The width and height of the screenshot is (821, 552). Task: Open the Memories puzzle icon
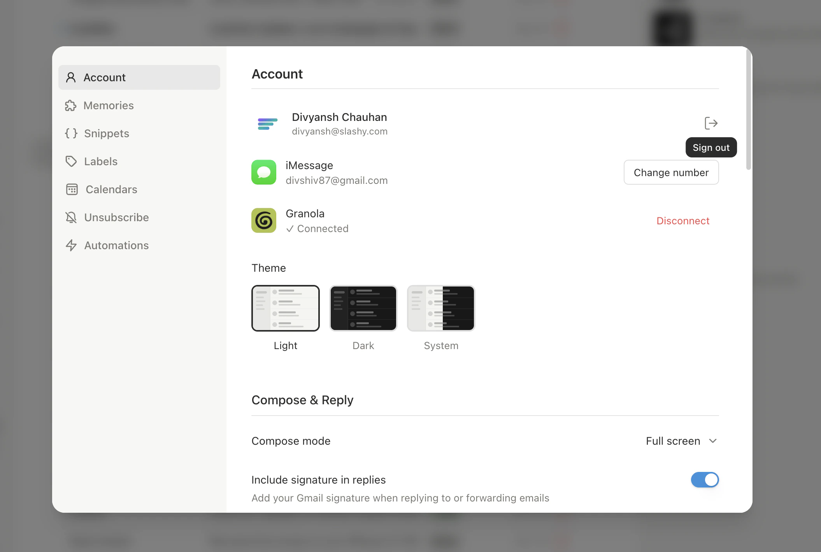(x=71, y=105)
